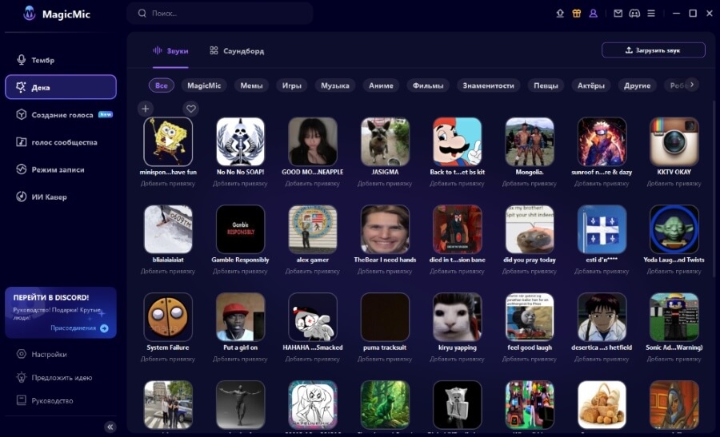The image size is (720, 437).
Task: Switch to the Саундборд tab
Action: coord(237,51)
